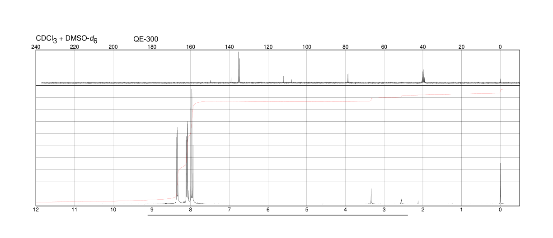This screenshot has height=238, width=553.
Task: Click the CDCl3 carbon triplet near 78 ppm
Action: [x=348, y=78]
